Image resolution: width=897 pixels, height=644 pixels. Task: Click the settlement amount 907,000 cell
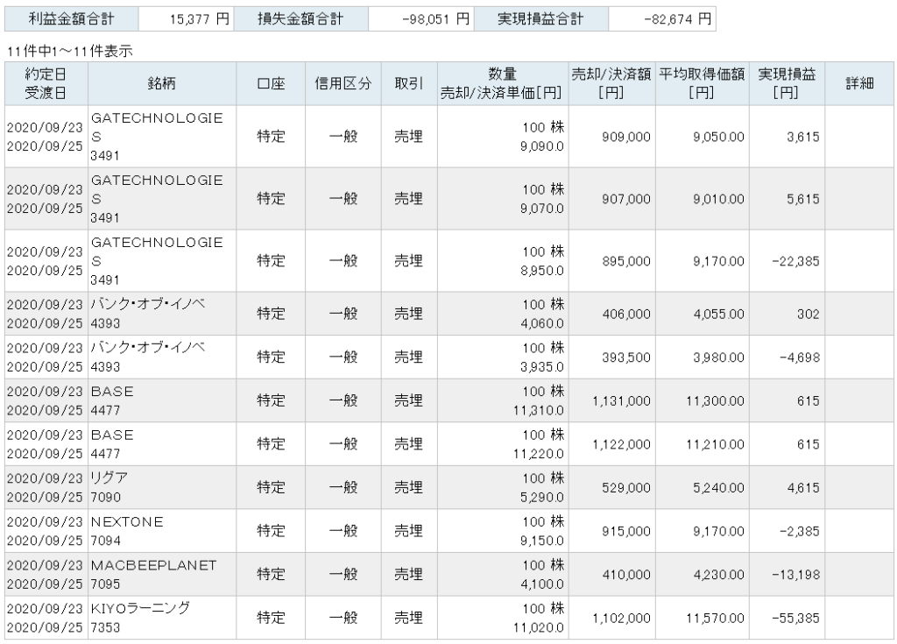[x=611, y=199]
